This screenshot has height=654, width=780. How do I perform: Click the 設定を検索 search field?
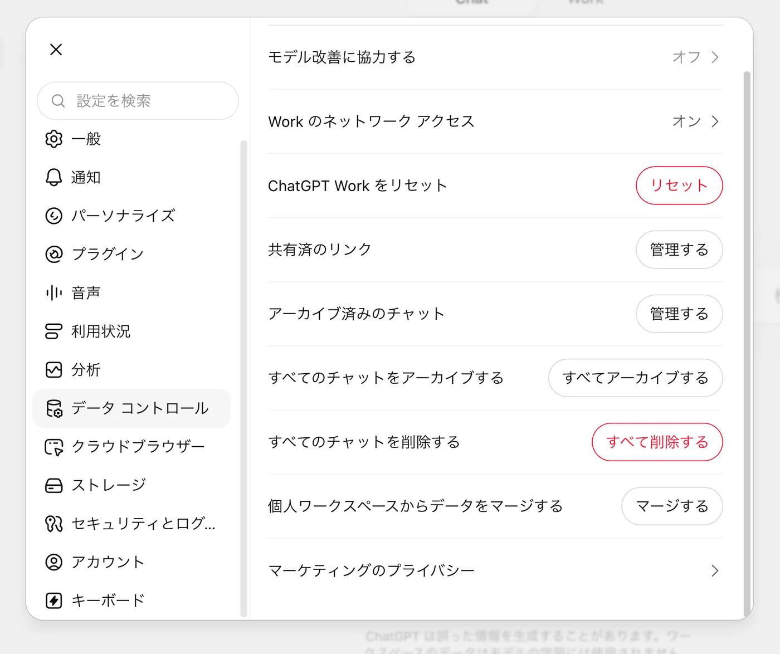pyautogui.click(x=138, y=101)
